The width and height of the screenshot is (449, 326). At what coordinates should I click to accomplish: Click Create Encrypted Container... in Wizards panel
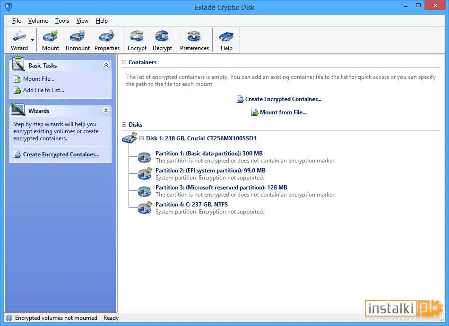61,154
